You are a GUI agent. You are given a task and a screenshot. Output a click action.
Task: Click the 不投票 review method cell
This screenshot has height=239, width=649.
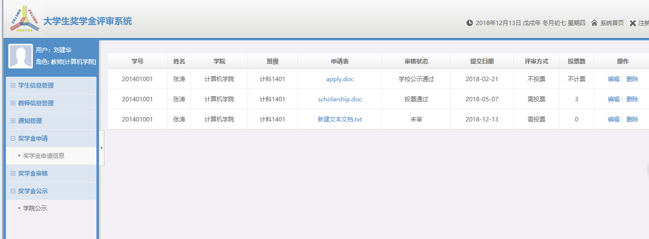coord(536,79)
